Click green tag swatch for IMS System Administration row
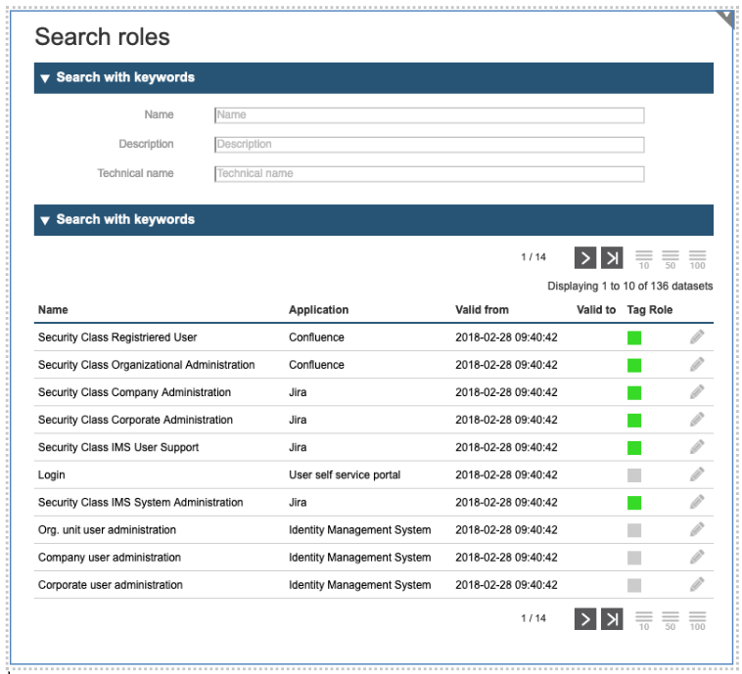The width and height of the screenshot is (742, 674). point(634,502)
